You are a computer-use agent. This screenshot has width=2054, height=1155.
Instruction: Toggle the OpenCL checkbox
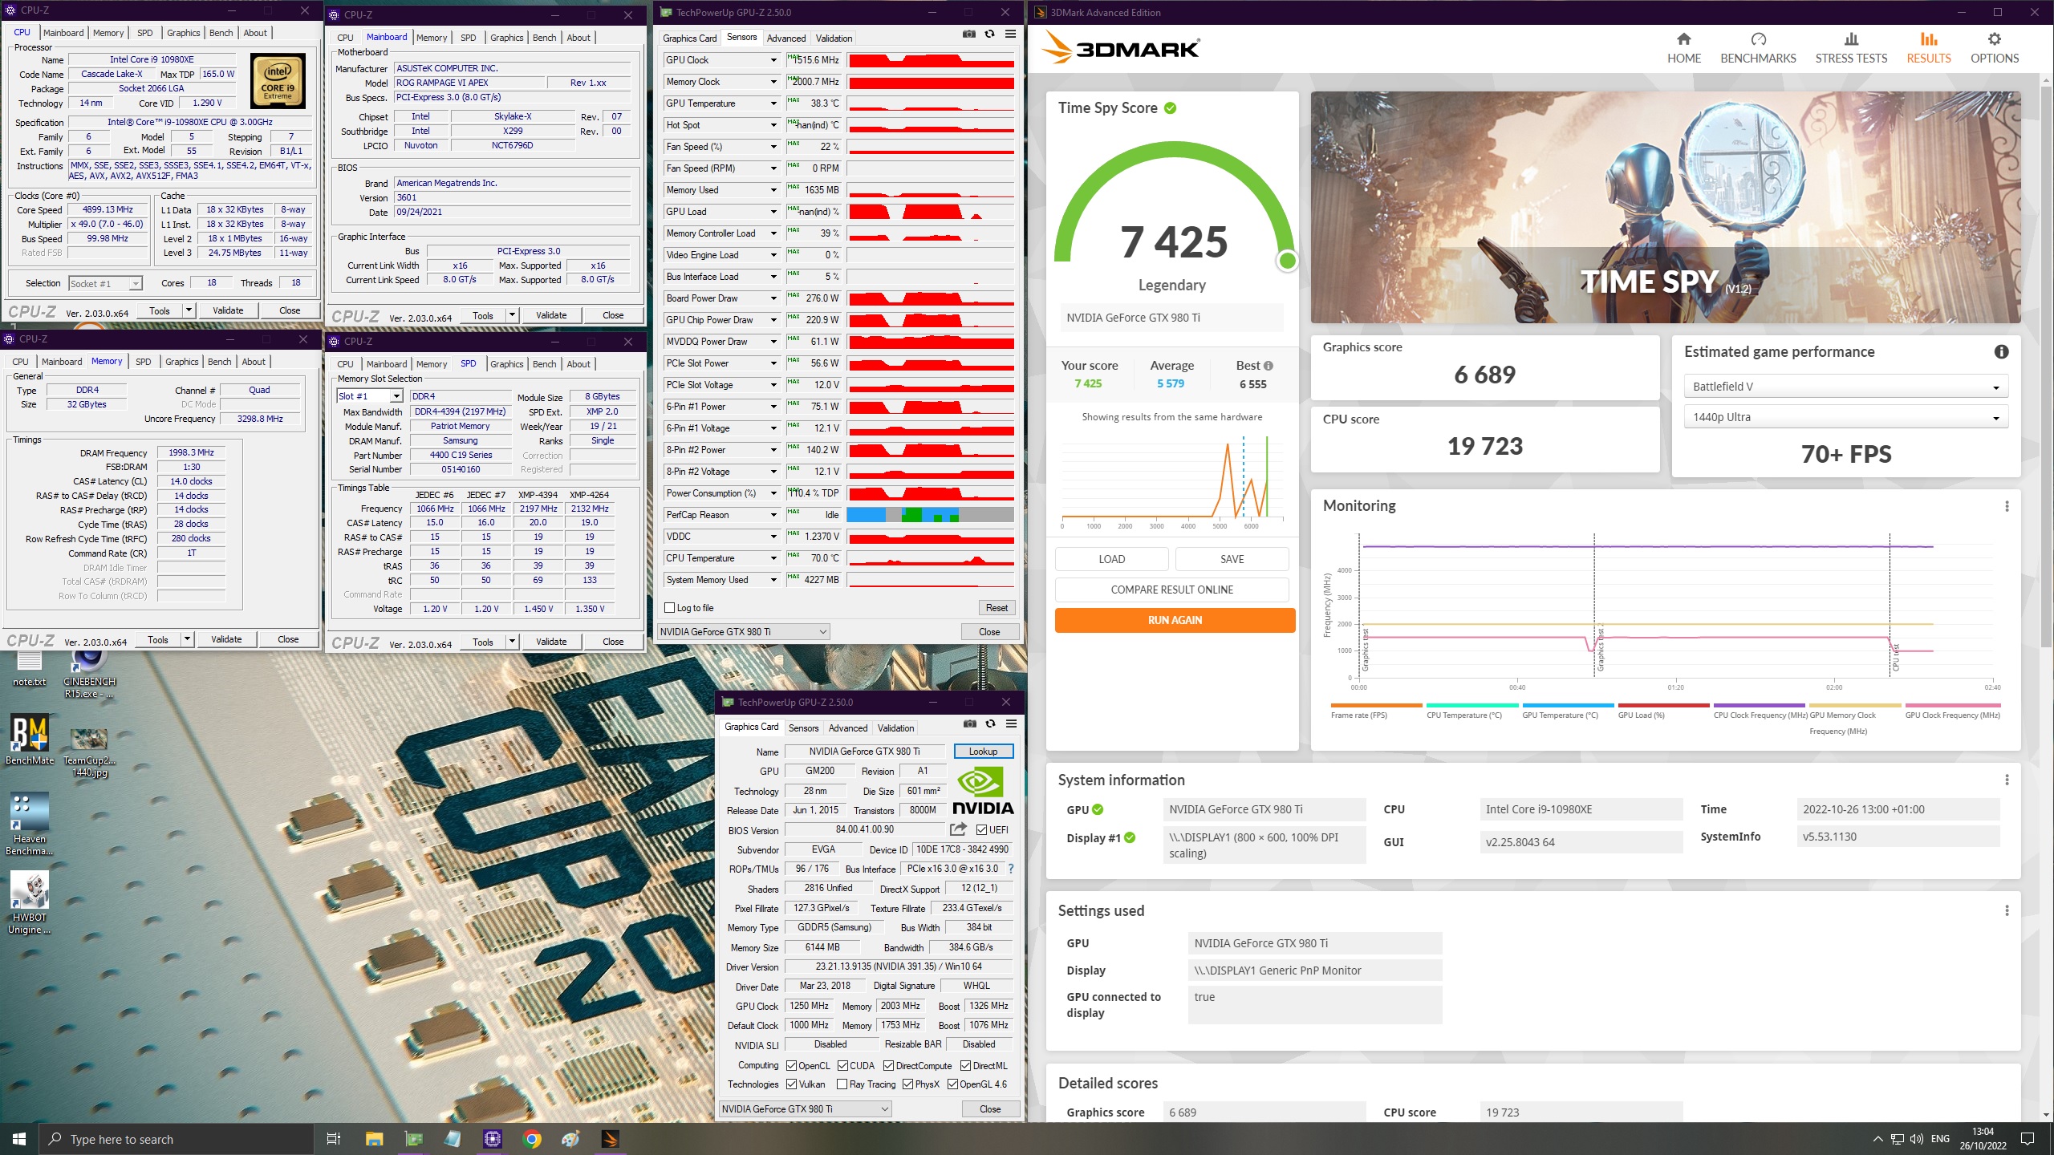coord(791,1066)
